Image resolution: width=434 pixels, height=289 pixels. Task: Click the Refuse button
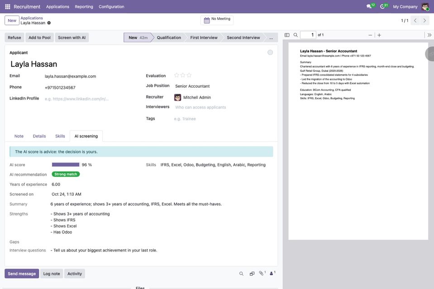(14, 38)
